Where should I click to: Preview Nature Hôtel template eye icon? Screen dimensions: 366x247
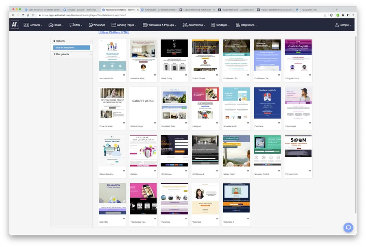click(x=248, y=171)
